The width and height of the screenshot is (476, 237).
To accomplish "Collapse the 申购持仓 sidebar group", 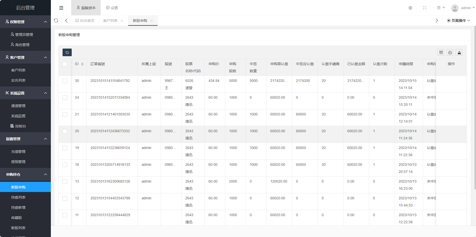I will (x=25, y=174).
